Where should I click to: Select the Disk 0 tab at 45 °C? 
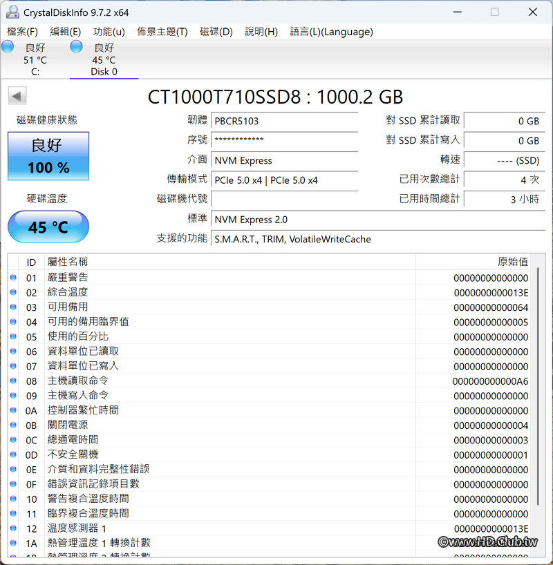coord(104,59)
